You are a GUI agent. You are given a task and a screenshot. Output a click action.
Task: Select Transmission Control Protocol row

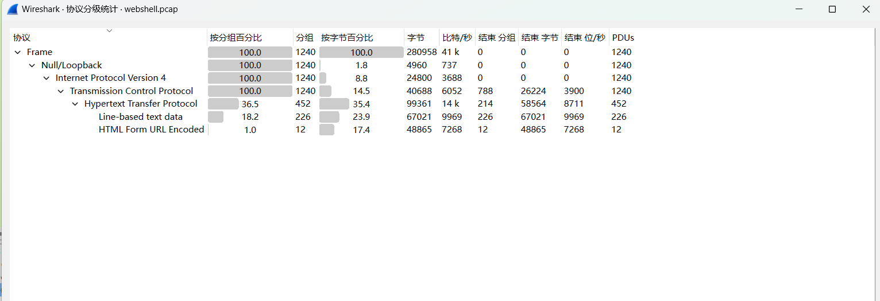point(132,91)
